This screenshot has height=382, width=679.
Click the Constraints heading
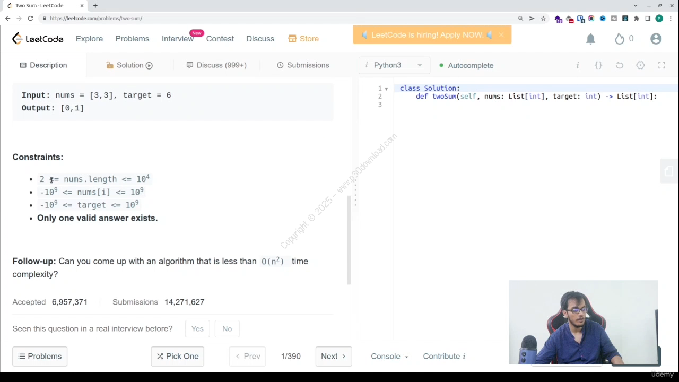38,157
